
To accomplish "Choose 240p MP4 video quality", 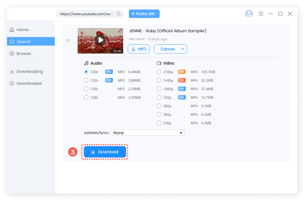I will [x=159, y=123].
